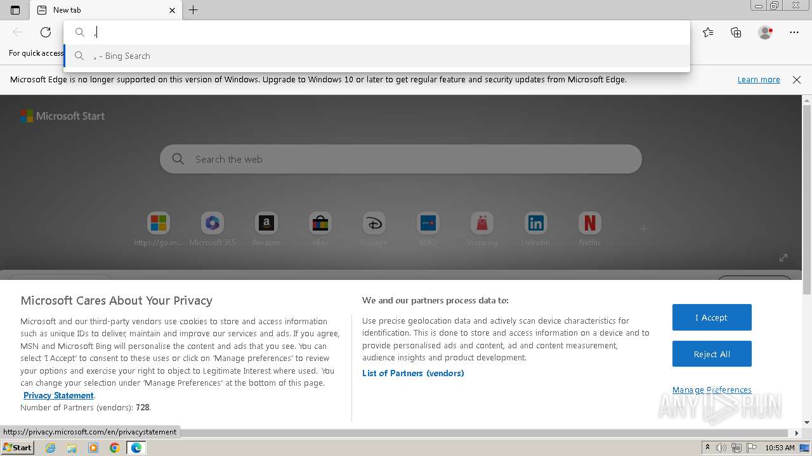Open the LinkedIn quick link tile
Image resolution: width=812 pixels, height=456 pixels.
535,229
